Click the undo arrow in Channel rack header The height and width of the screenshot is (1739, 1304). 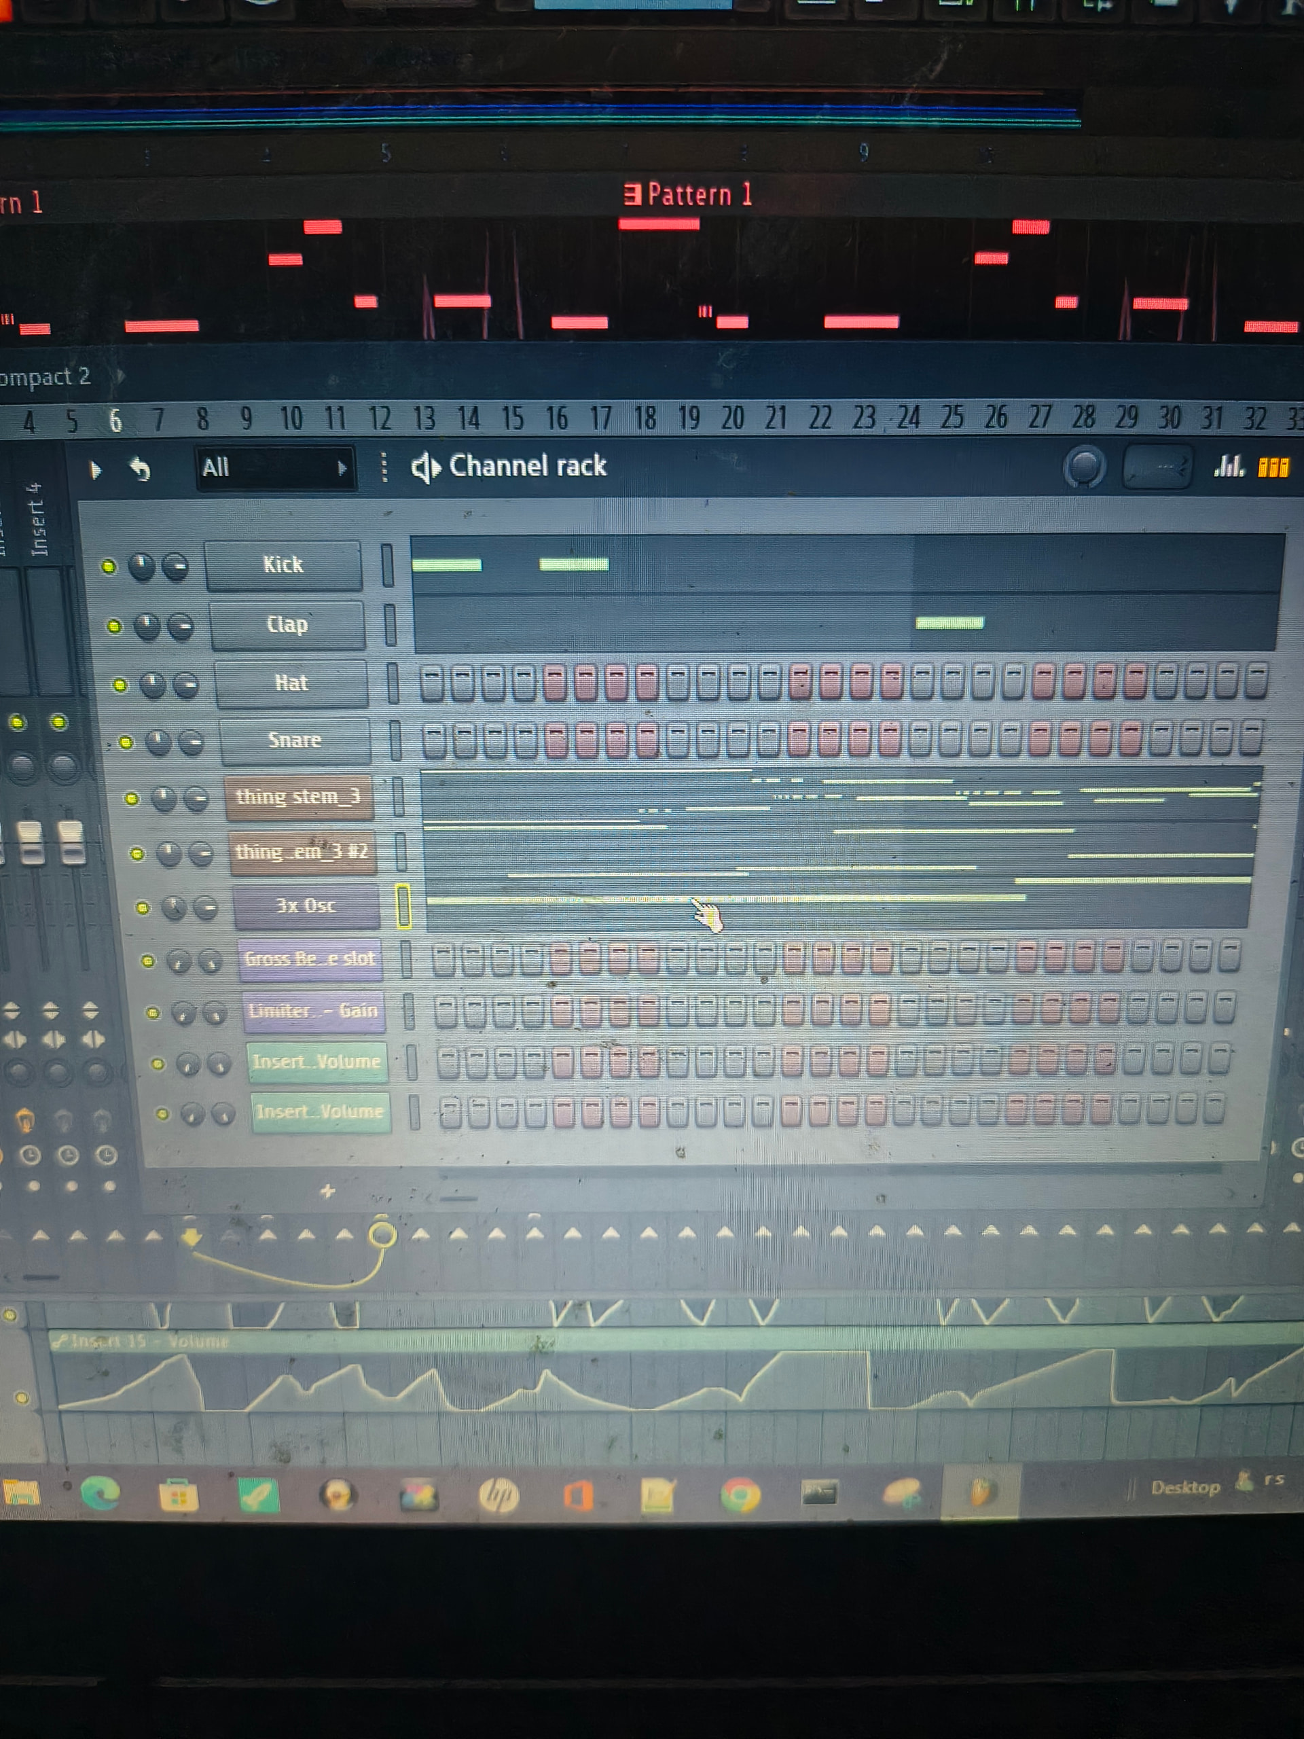[x=140, y=469]
